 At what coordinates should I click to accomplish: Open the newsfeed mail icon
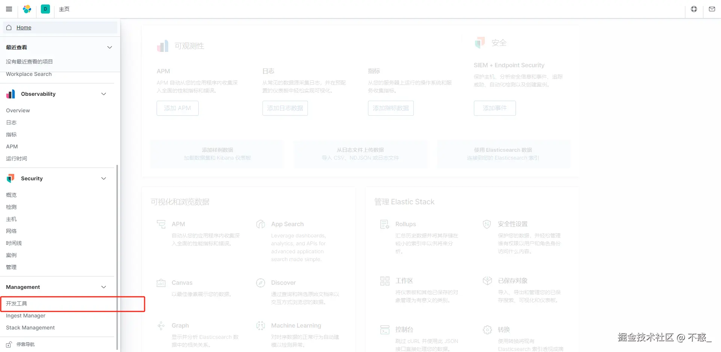(712, 9)
